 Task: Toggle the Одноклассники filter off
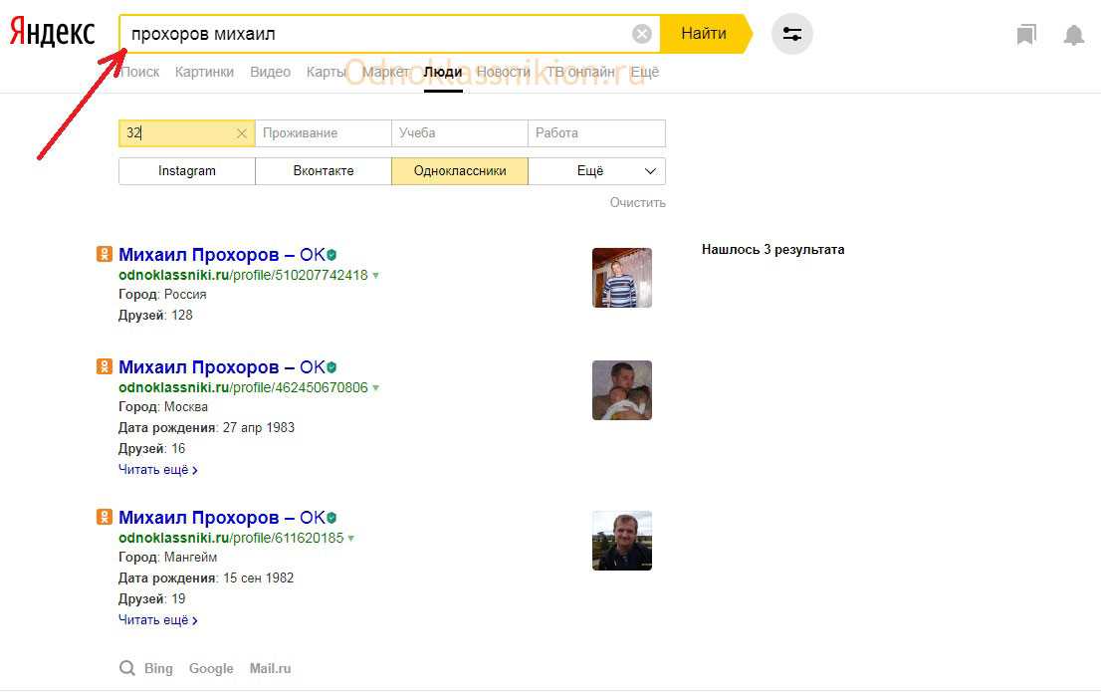(x=460, y=170)
